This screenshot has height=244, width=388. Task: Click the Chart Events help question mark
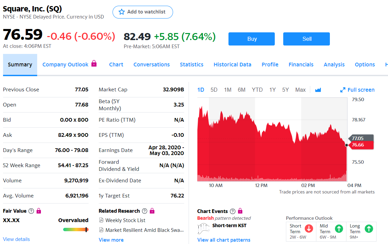coord(233,211)
